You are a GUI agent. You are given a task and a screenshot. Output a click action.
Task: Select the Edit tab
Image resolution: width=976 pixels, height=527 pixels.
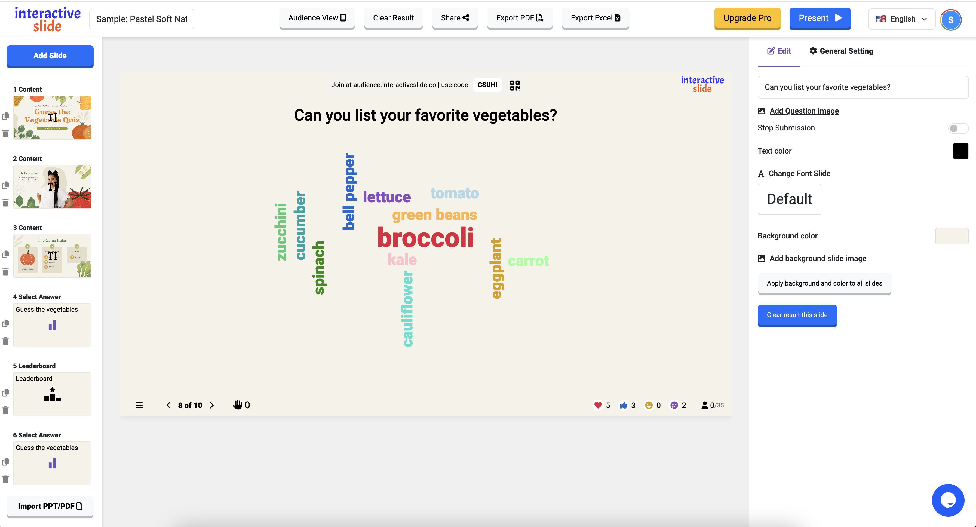(x=779, y=51)
